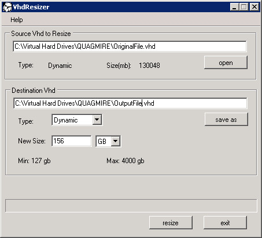The image size is (262, 238).
Task: Click the source Vhd path field
Action: pos(130,46)
